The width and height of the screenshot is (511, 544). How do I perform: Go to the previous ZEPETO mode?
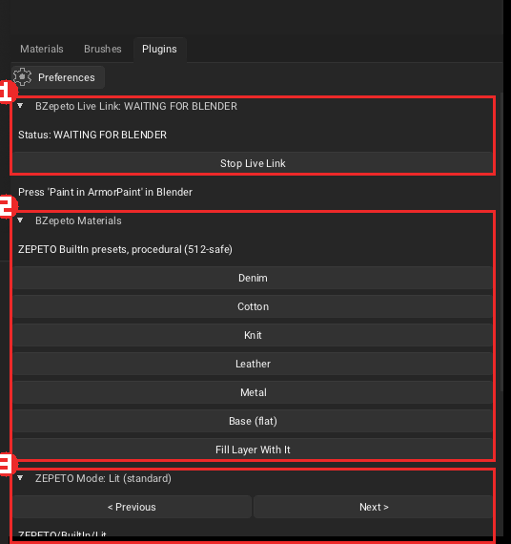(132, 507)
